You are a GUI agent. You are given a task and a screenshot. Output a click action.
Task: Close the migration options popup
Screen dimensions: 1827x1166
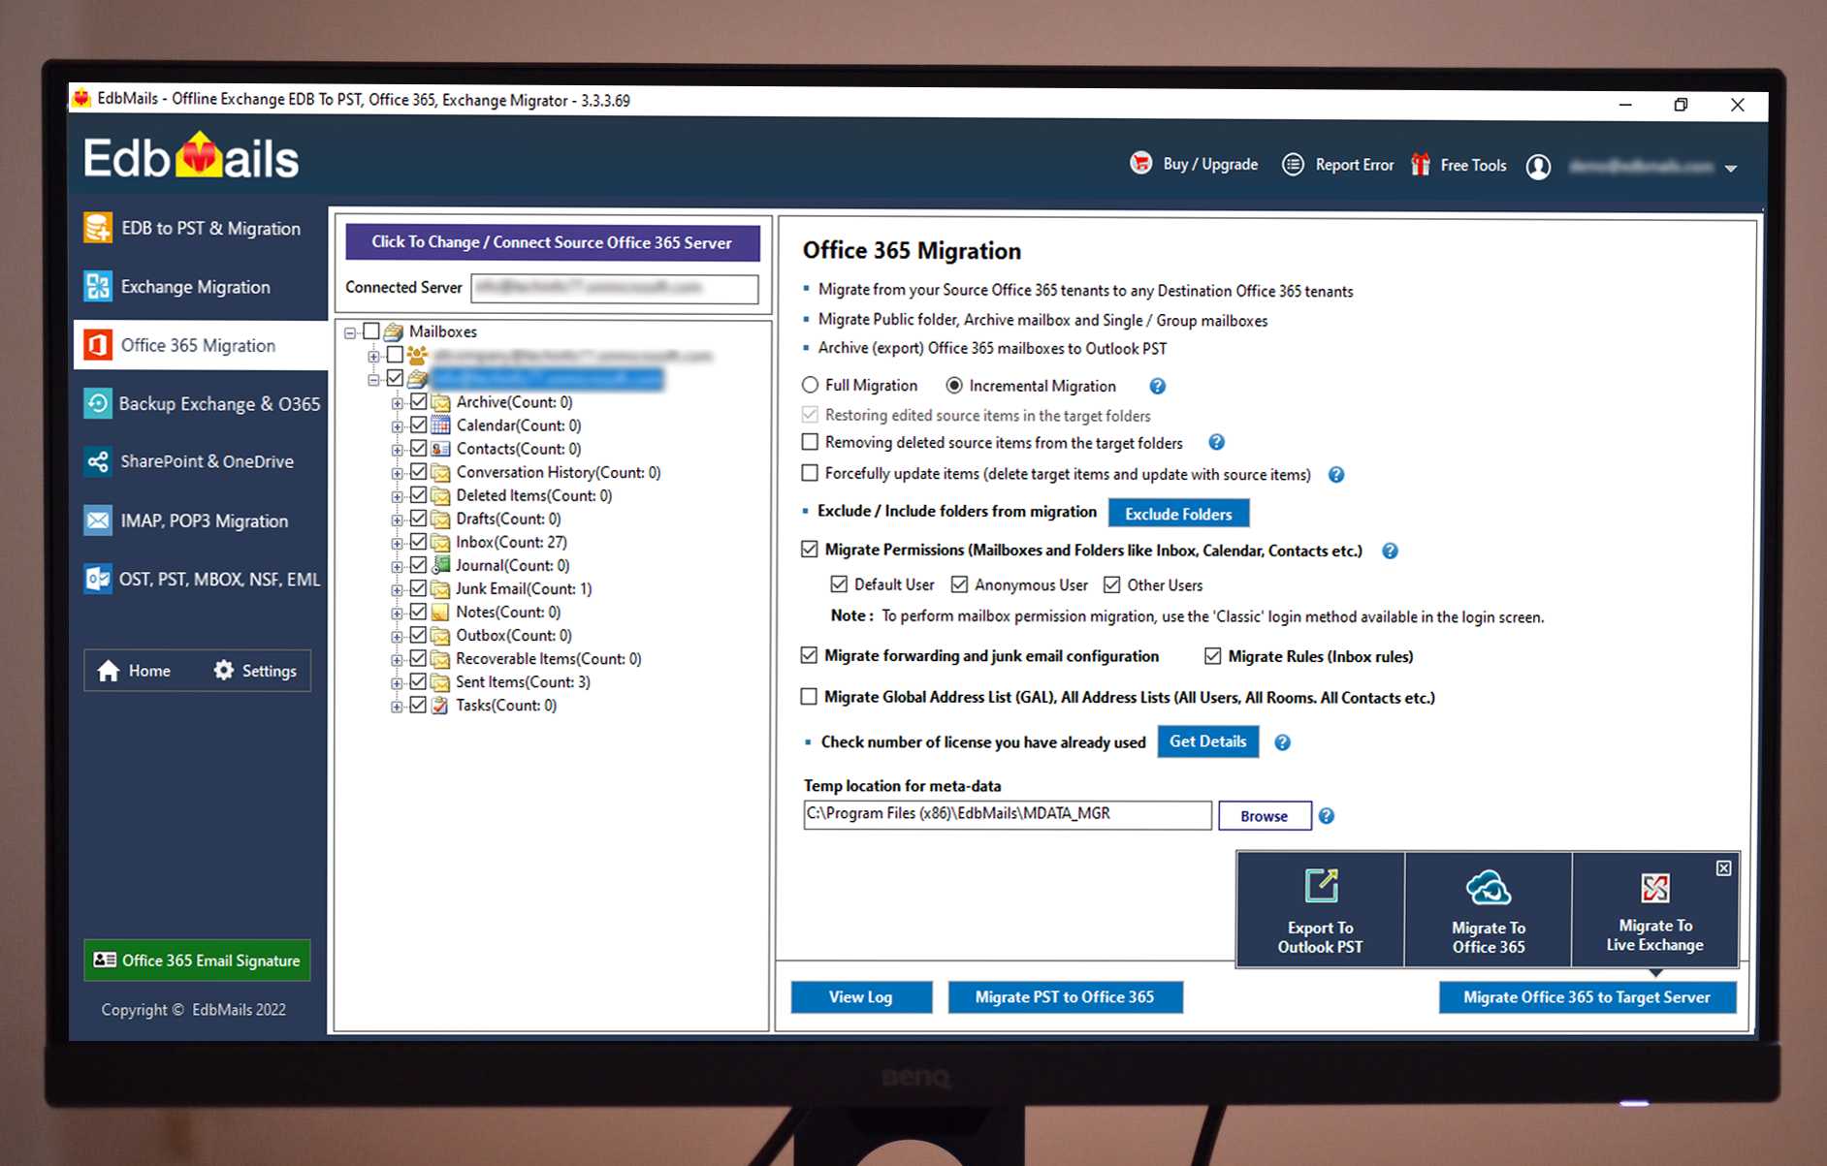(1723, 868)
